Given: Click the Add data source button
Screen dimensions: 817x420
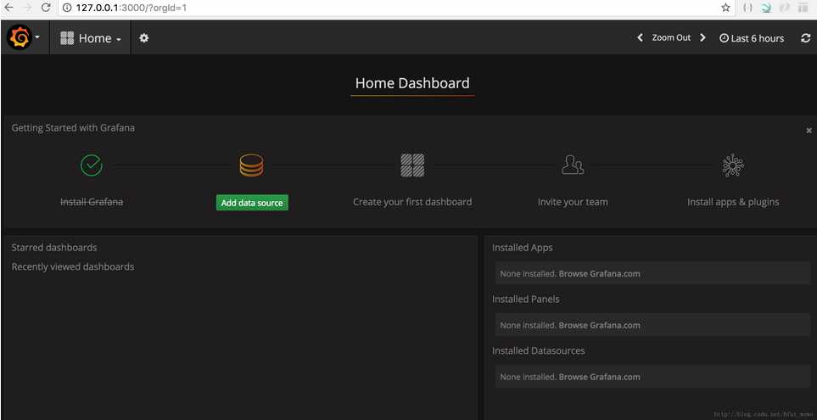Looking at the screenshot, I should pos(252,203).
